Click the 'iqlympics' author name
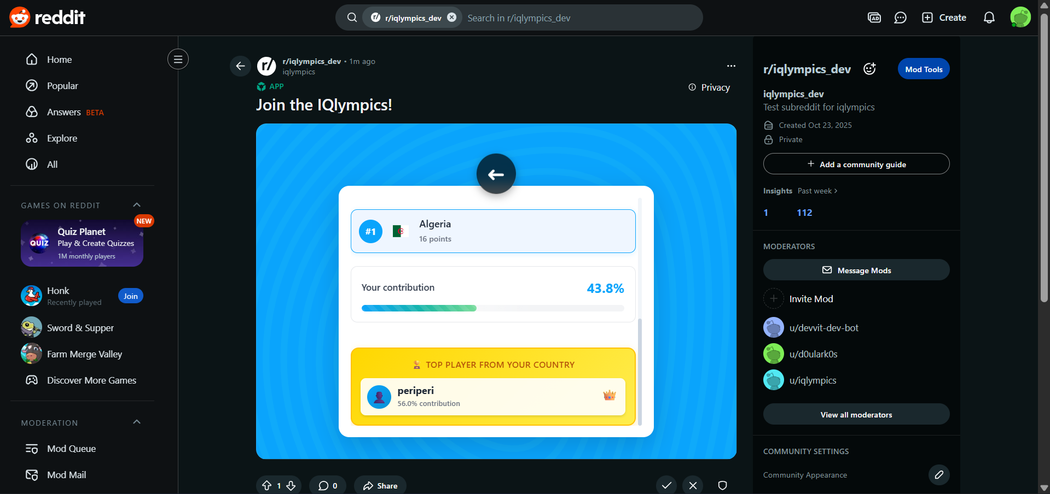 pyautogui.click(x=299, y=72)
